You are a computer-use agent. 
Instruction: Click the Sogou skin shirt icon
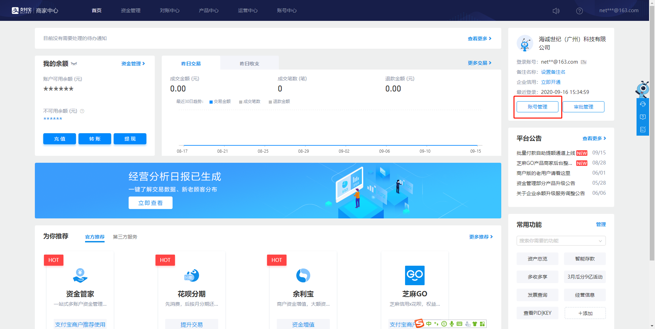pyautogui.click(x=475, y=324)
